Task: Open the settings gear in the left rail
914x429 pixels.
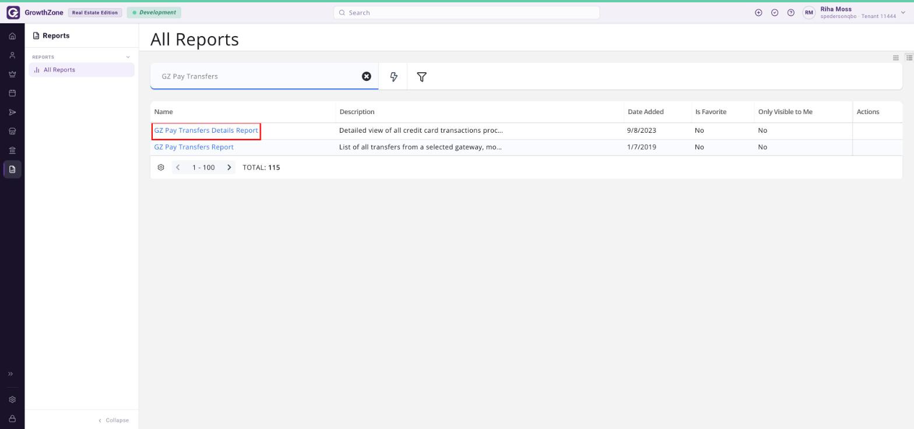Action: (x=12, y=400)
